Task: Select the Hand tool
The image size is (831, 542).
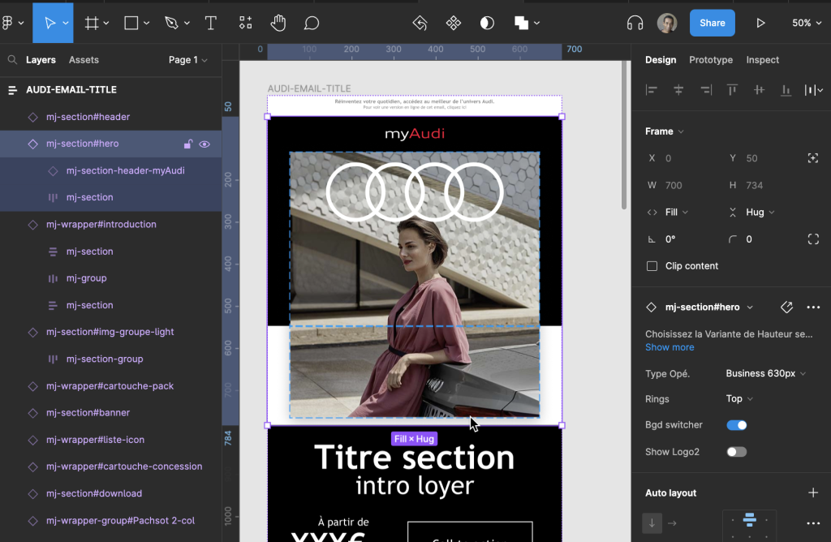Action: tap(278, 23)
